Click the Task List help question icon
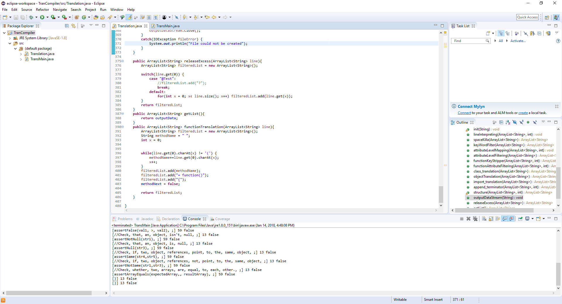This screenshot has width=562, height=304. (558, 41)
